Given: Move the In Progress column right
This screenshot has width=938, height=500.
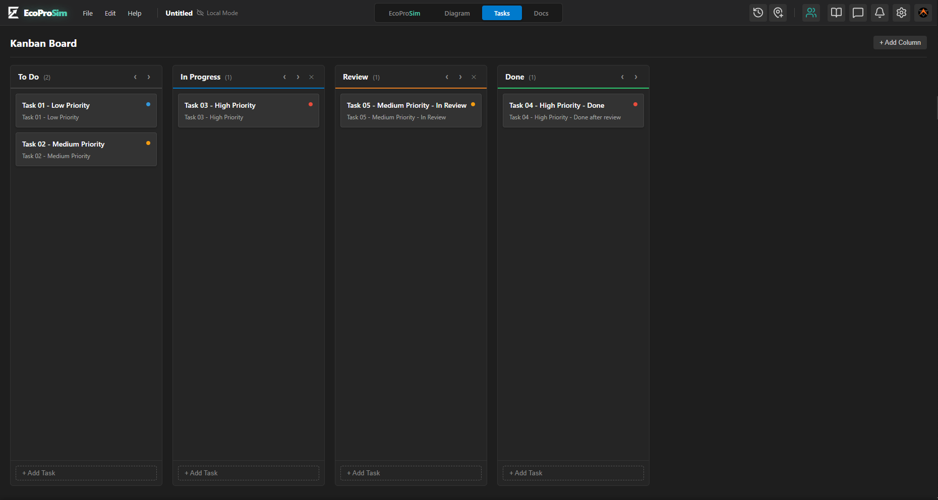Looking at the screenshot, I should pos(298,77).
